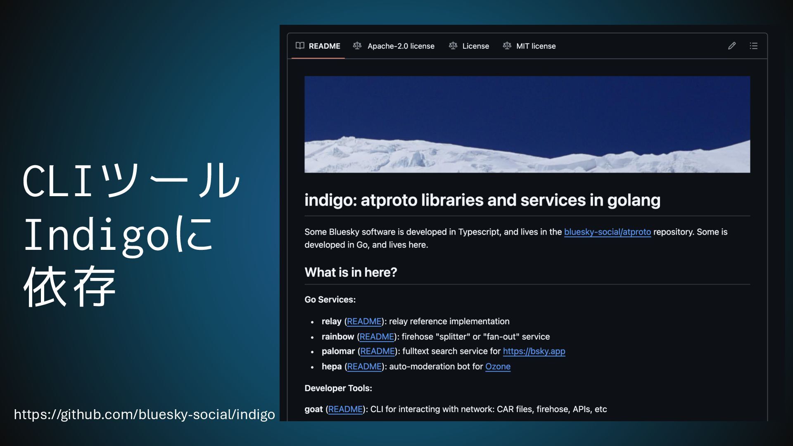Open the Apache-2.0 license tab
Viewport: 793px width, 446px height.
click(401, 46)
